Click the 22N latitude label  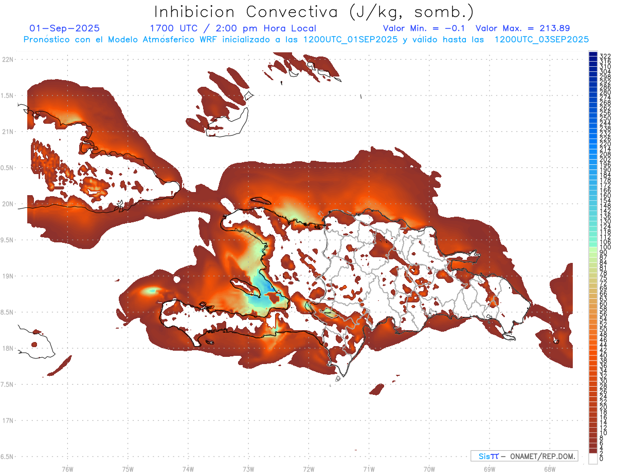point(8,59)
